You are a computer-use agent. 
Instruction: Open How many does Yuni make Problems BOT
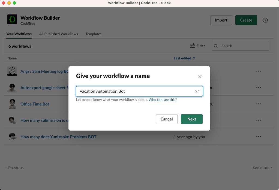click(x=58, y=137)
